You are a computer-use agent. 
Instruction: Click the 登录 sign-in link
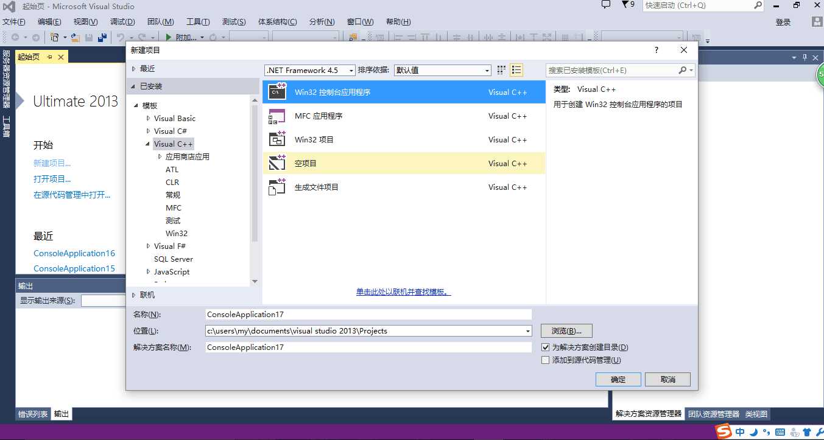coord(783,23)
